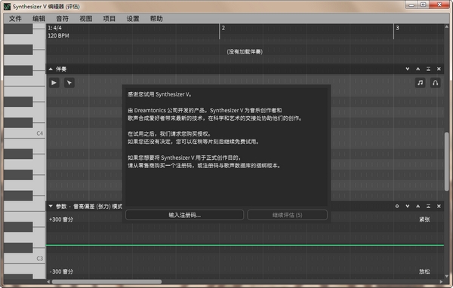Close the Synthesizer V window

click(x=439, y=5)
